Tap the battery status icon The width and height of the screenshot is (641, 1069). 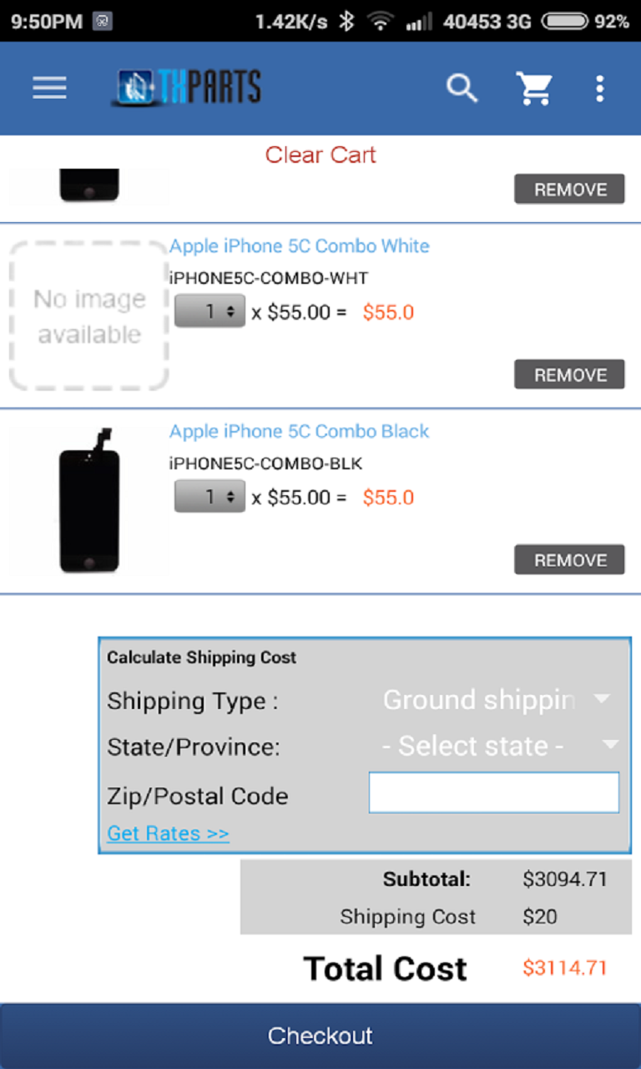564,22
